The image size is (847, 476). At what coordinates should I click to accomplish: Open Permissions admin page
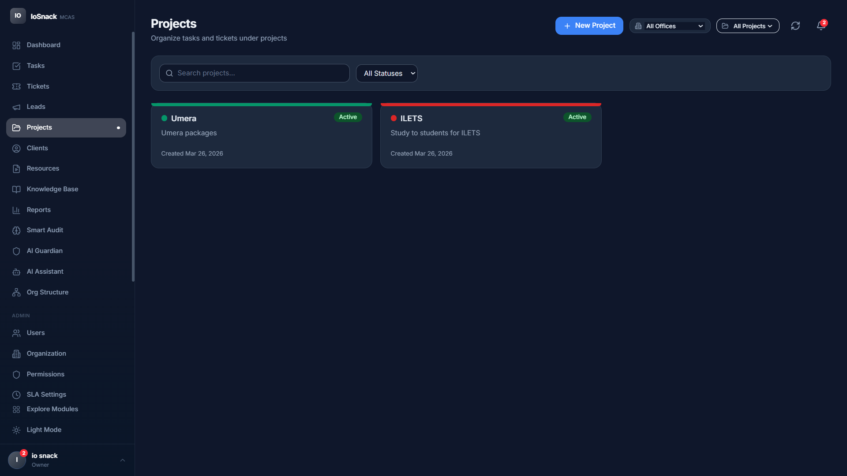66,374
